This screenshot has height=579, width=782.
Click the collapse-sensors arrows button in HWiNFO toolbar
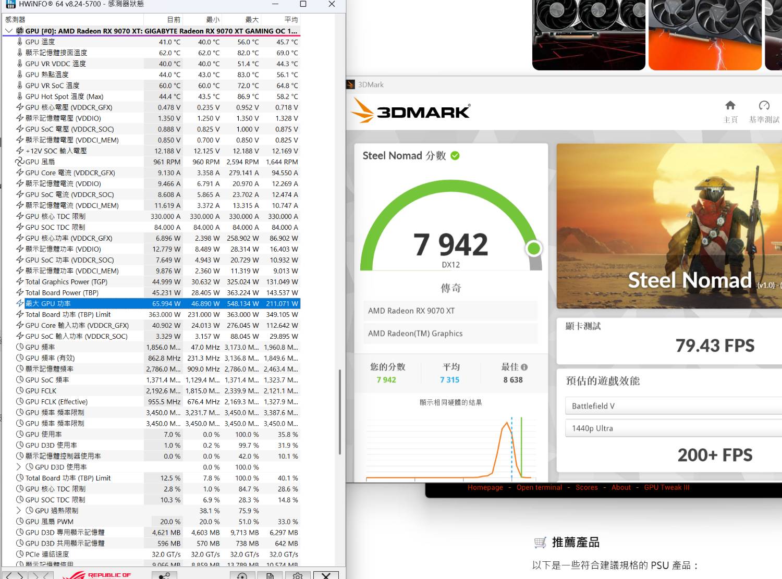point(40,575)
